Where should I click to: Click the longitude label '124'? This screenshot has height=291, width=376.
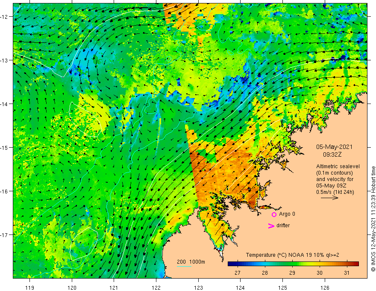click(241, 288)
